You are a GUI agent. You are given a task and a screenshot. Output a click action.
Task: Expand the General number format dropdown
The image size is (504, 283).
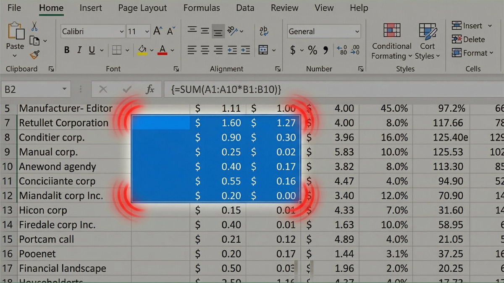pyautogui.click(x=357, y=31)
